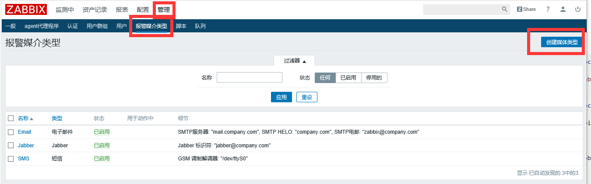The width and height of the screenshot is (591, 184).
Task: Go to the 用户群组 submenu
Action: [x=97, y=26]
